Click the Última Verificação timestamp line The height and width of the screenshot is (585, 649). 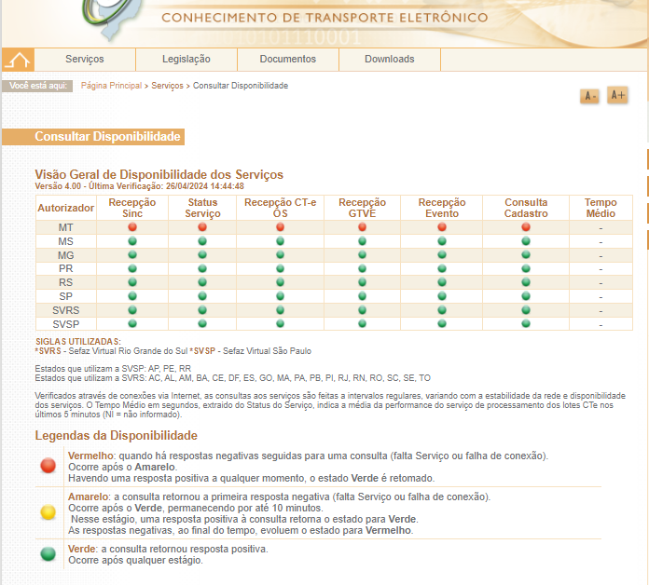point(140,186)
